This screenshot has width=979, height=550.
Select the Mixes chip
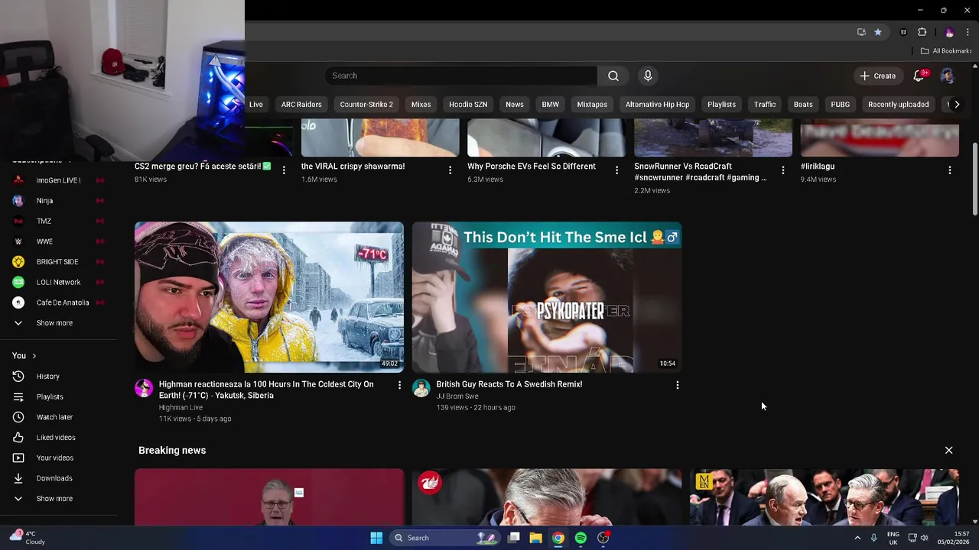click(x=421, y=105)
